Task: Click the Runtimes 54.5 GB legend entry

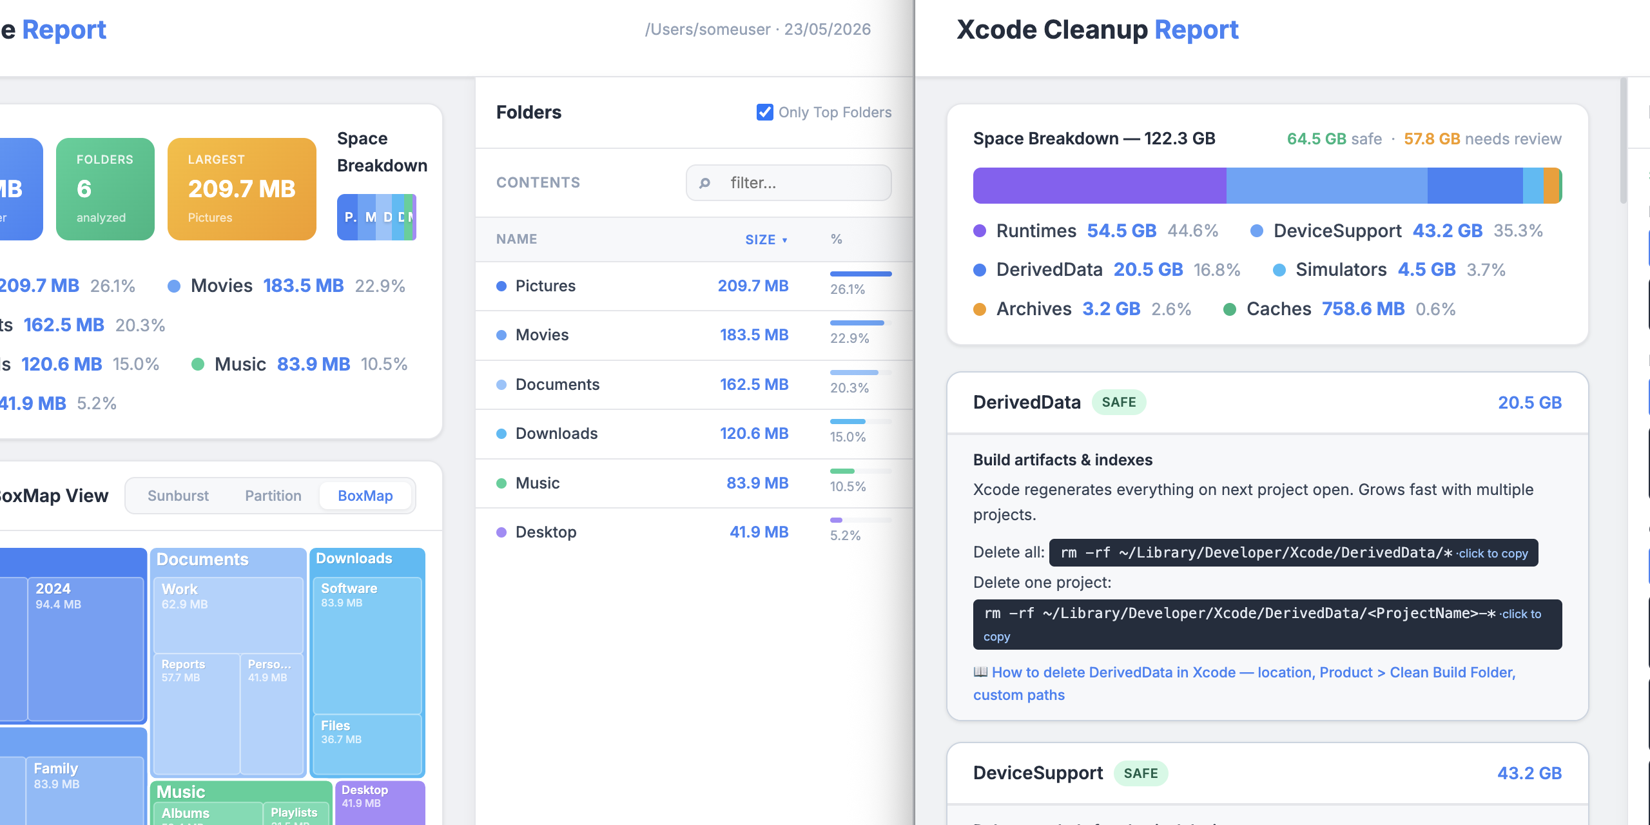Action: point(1096,231)
